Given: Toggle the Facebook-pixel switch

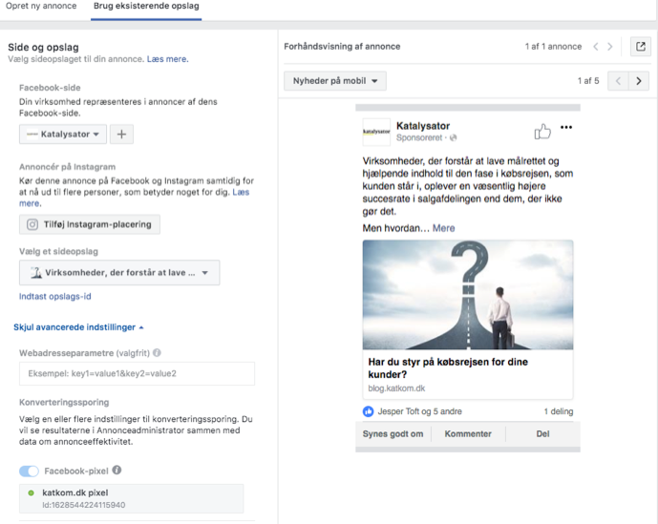Looking at the screenshot, I should (30, 471).
